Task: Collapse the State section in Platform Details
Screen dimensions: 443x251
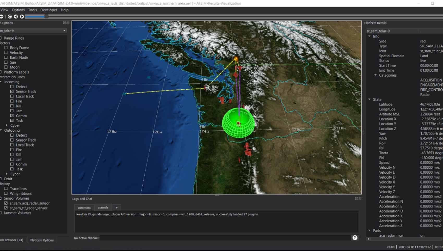Action: (370, 99)
